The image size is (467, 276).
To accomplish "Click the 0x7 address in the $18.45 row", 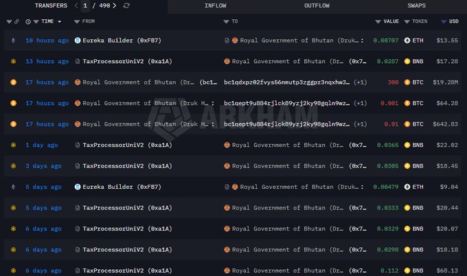I will (x=358, y=166).
